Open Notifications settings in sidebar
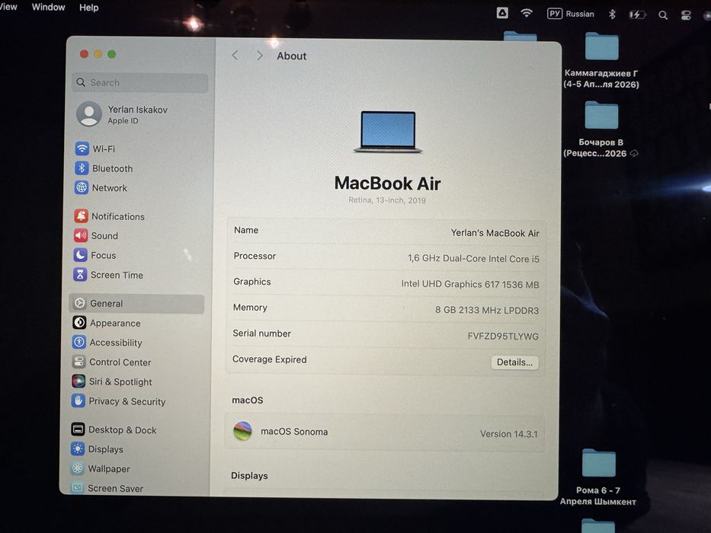 pyautogui.click(x=109, y=216)
